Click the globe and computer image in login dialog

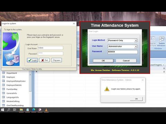tap(11, 49)
